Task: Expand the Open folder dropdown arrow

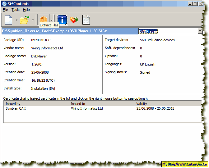Action: [33, 20]
